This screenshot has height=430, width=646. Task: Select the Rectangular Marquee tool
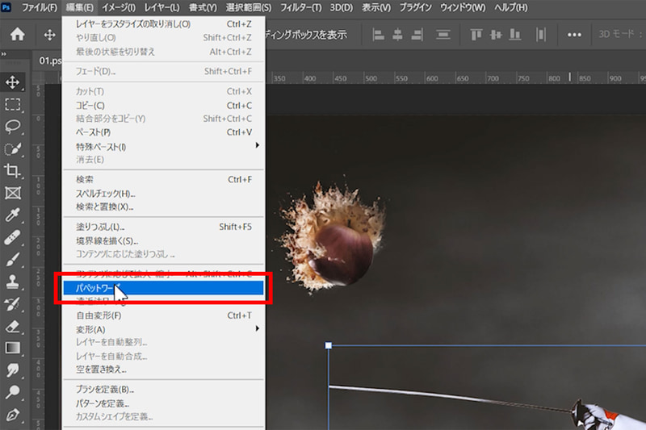click(x=12, y=104)
